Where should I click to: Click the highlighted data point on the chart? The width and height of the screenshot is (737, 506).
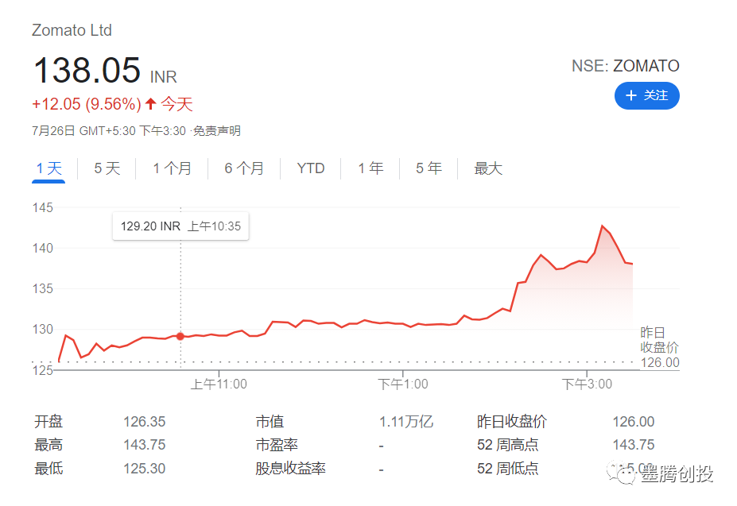click(180, 335)
